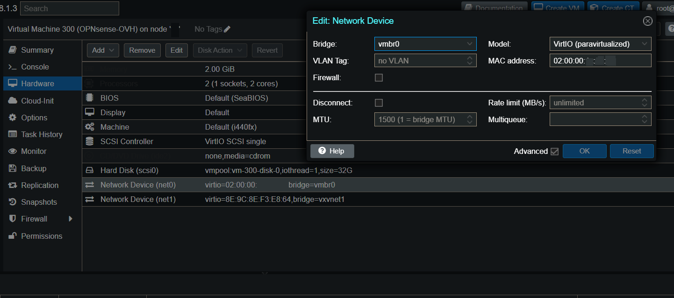Click the Machine gears icon
This screenshot has width=674, height=298.
click(89, 127)
